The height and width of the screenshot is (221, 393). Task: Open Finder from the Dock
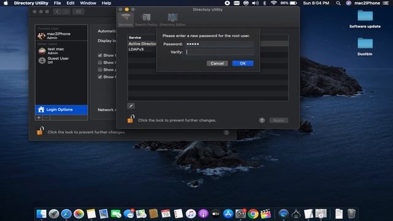click(x=41, y=214)
